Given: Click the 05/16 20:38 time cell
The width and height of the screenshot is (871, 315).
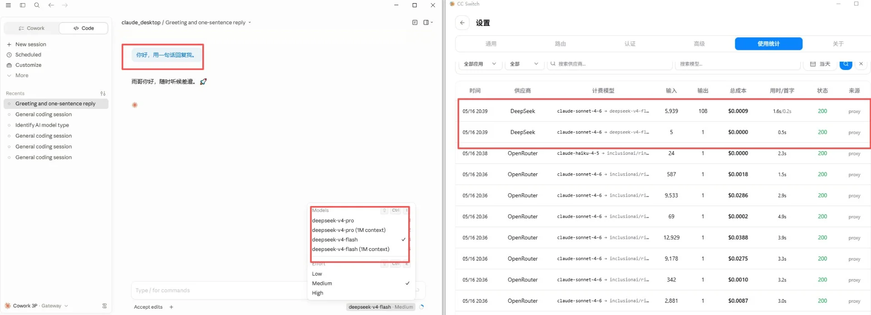Looking at the screenshot, I should 475,153.
